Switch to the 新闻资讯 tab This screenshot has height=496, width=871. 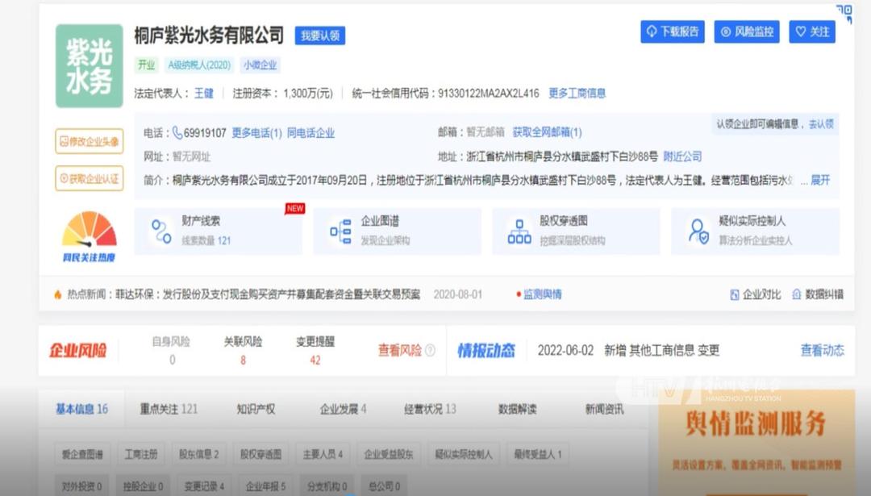[x=605, y=410]
